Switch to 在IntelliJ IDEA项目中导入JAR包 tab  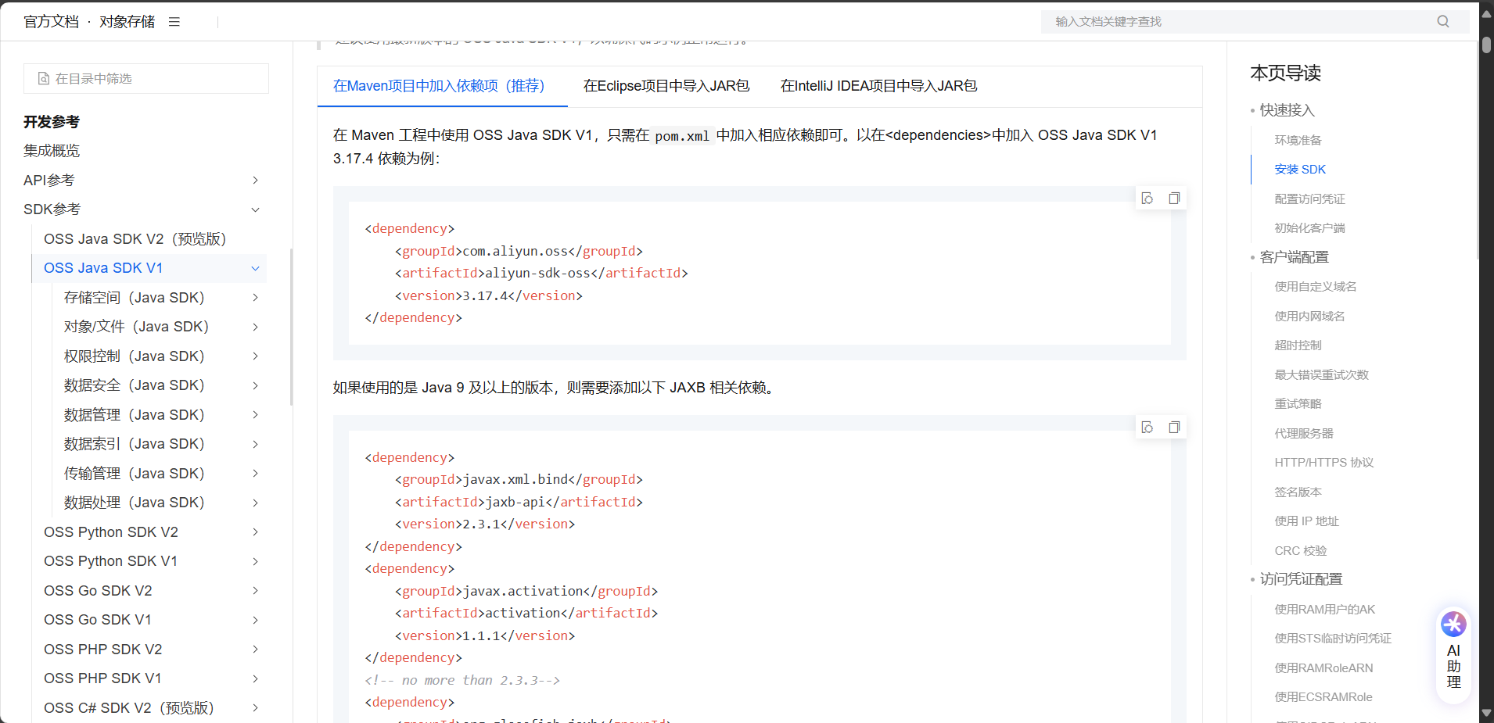(878, 86)
